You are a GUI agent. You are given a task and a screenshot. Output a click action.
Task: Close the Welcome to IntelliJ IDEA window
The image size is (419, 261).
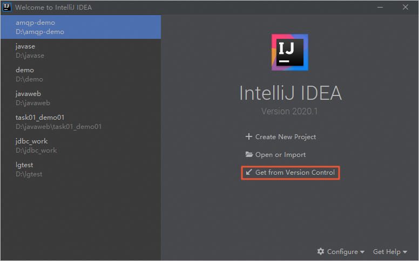[406, 7]
